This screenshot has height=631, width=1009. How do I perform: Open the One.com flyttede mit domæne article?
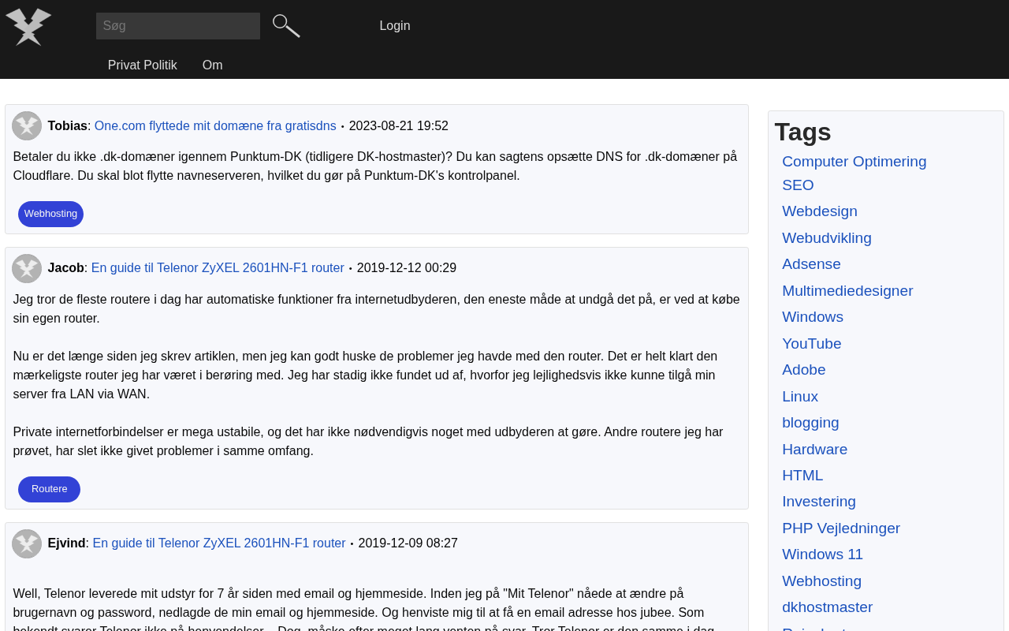click(215, 126)
